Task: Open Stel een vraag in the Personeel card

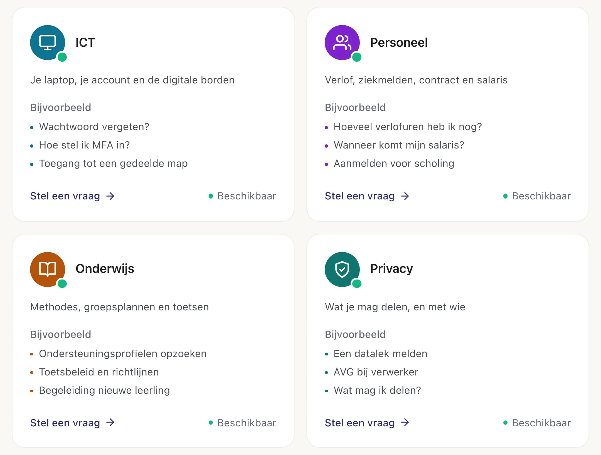Action: pos(367,196)
